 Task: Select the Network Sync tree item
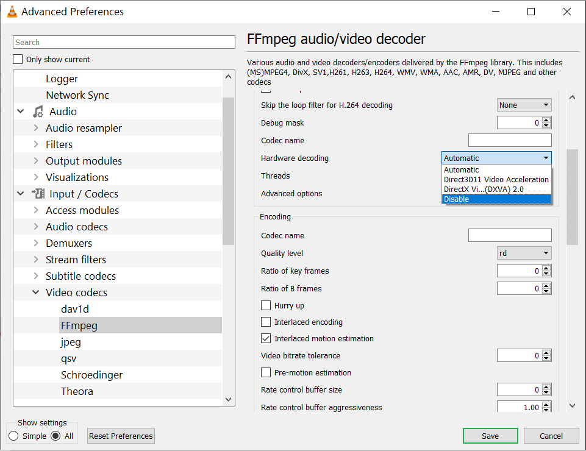[x=77, y=95]
